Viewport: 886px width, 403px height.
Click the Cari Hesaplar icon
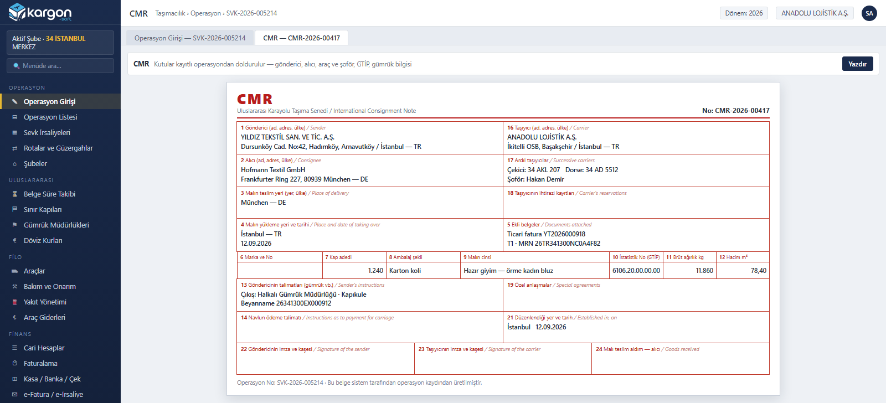[15, 348]
